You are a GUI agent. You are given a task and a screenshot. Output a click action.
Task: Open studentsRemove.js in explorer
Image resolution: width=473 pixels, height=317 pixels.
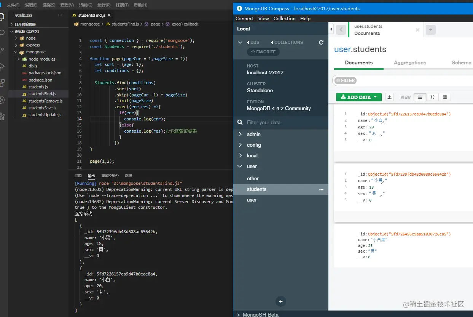click(45, 101)
